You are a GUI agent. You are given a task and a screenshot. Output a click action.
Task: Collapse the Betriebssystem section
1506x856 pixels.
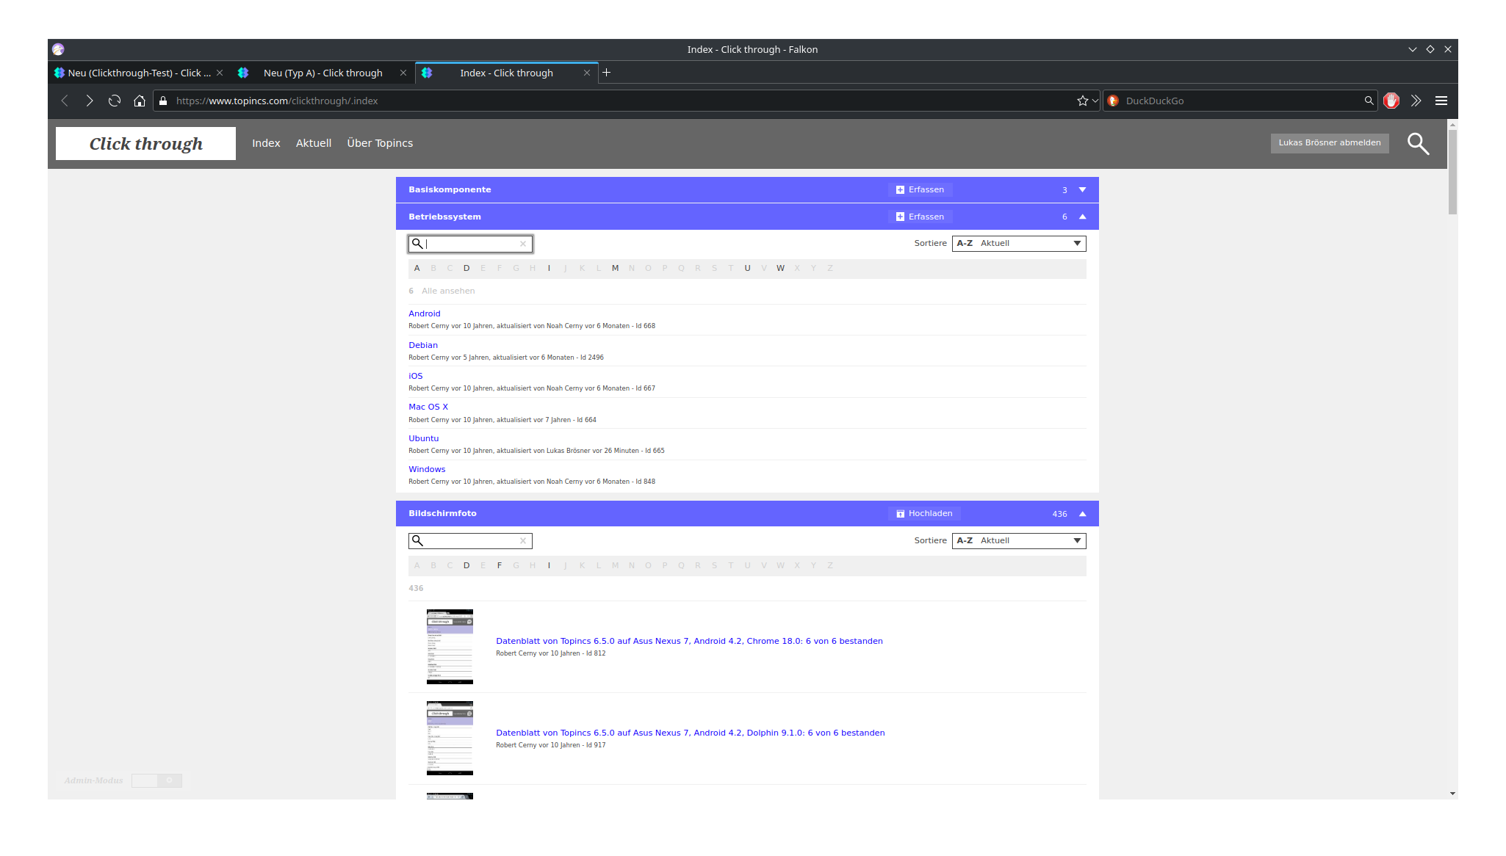pyautogui.click(x=1082, y=217)
